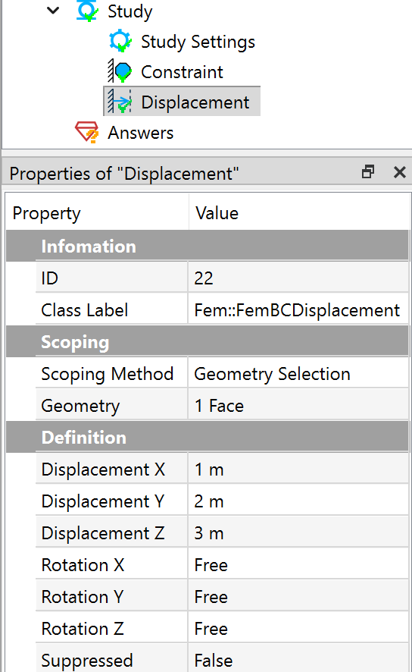Close the Properties of Displacement panel
Image resolution: width=412 pixels, height=672 pixels.
[x=400, y=172]
